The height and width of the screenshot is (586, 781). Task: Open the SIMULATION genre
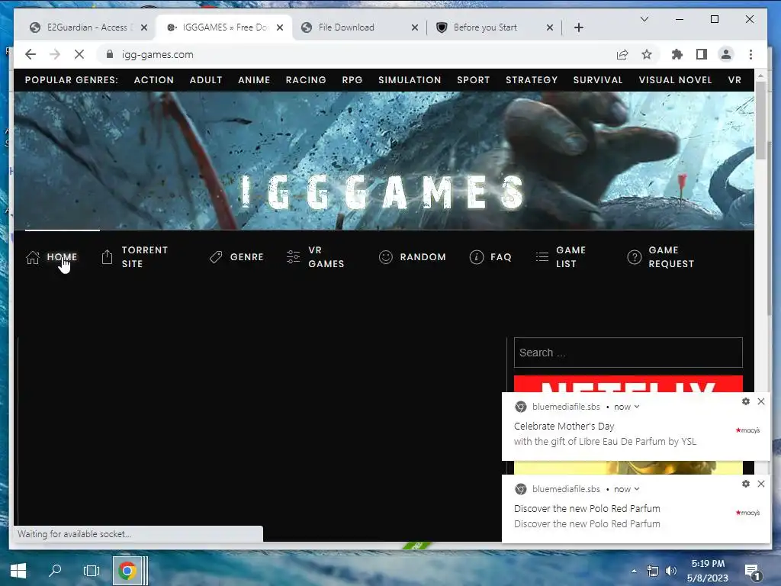(x=410, y=79)
